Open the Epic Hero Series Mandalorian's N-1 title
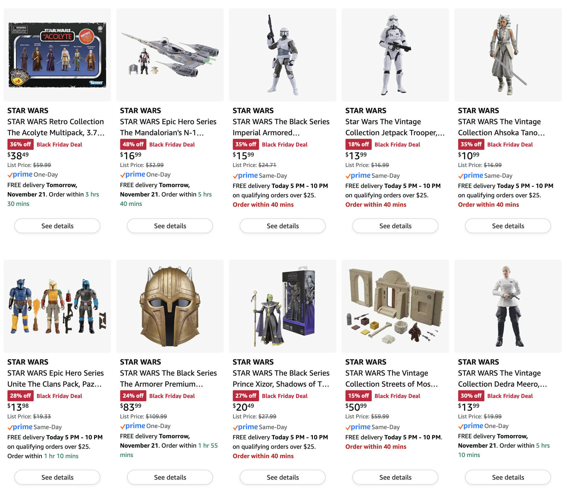The width and height of the screenshot is (570, 494). tap(168, 127)
